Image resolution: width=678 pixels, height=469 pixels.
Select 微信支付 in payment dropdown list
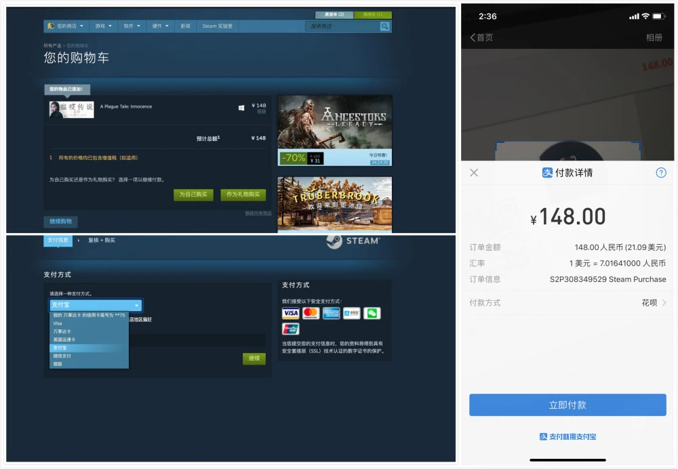pyautogui.click(x=89, y=356)
